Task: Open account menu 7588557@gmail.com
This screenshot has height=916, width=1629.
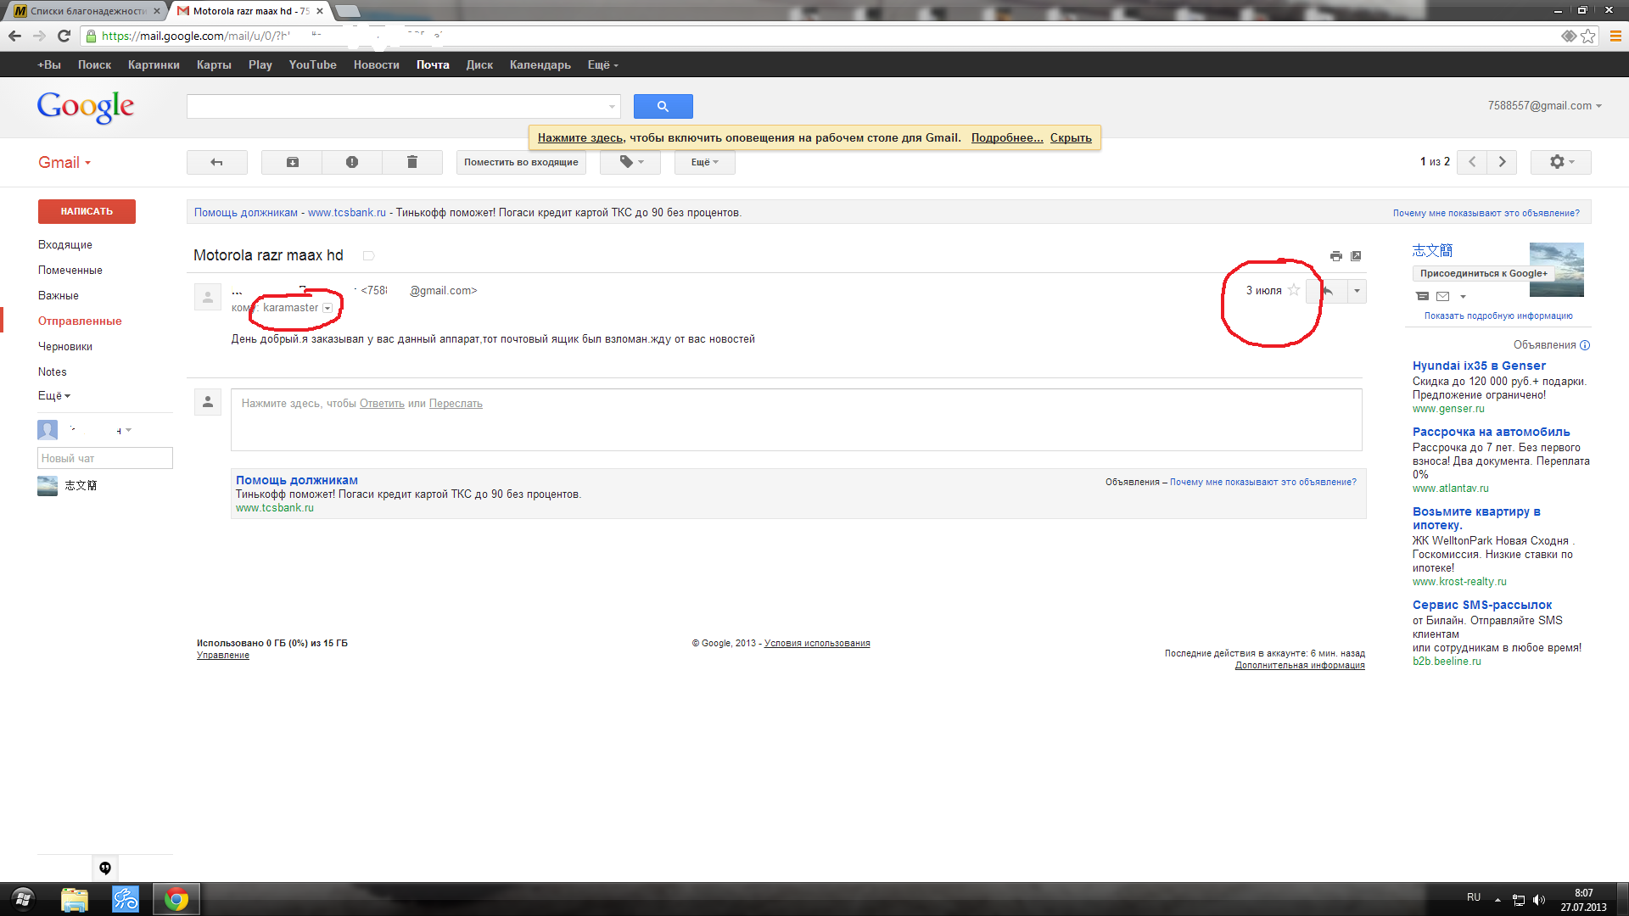Action: [x=1544, y=106]
